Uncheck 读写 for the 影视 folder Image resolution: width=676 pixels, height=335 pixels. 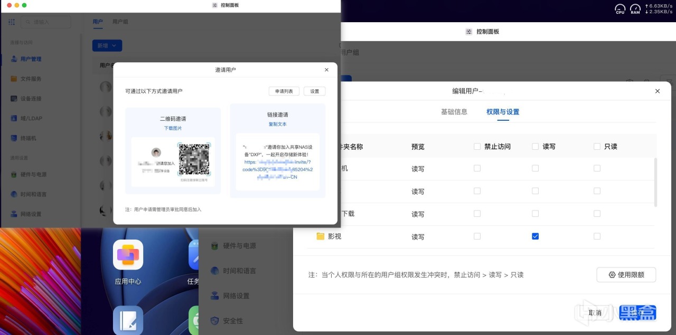536,236
